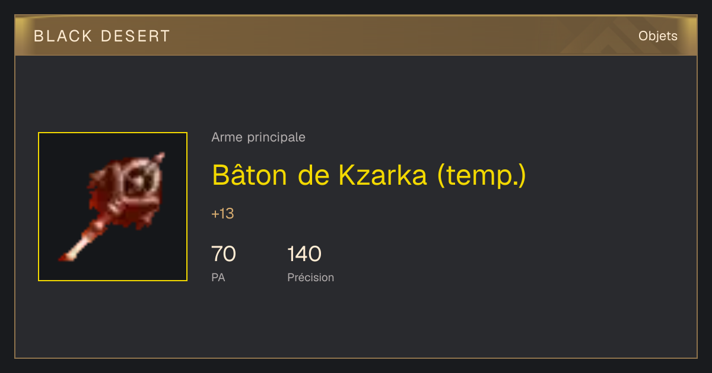
Task: Select the 140 accuracy value
Action: 304,254
